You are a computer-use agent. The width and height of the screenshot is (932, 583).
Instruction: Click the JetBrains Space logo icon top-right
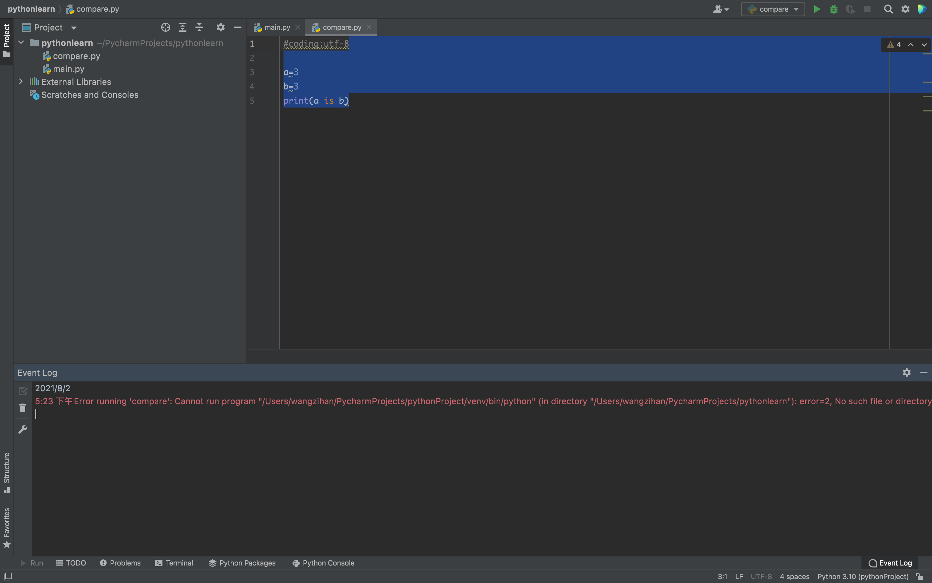pyautogui.click(x=922, y=9)
